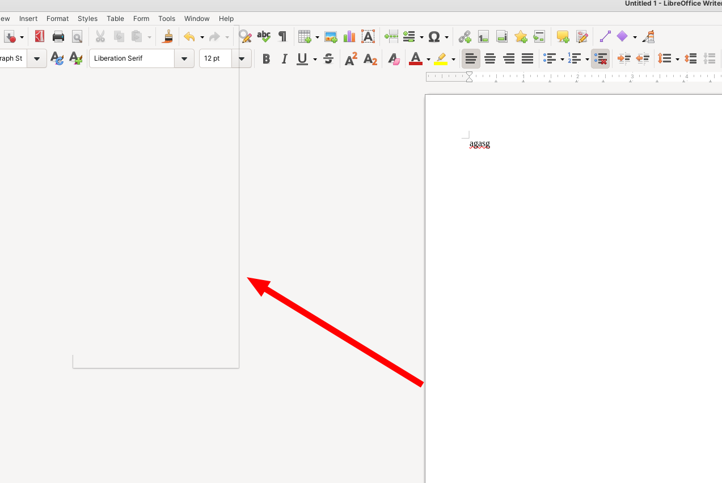Image resolution: width=722 pixels, height=483 pixels.
Task: Insert a field
Action: (x=409, y=37)
